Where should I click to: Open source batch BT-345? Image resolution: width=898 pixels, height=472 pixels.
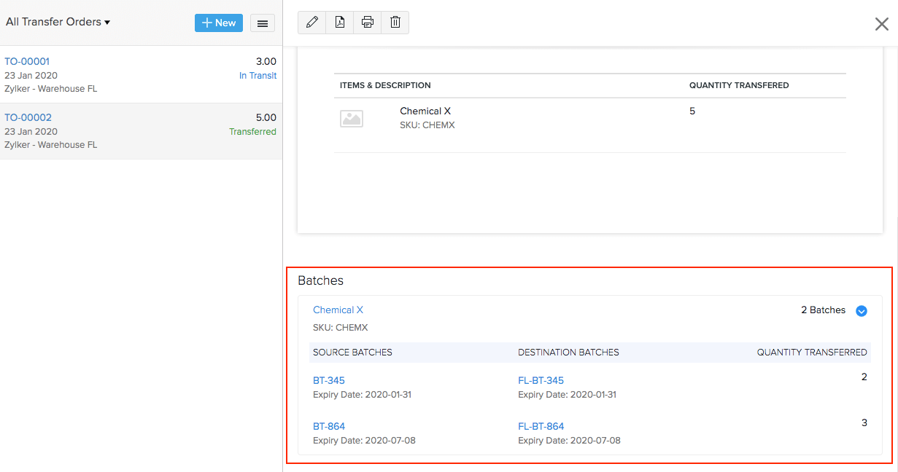tap(328, 380)
